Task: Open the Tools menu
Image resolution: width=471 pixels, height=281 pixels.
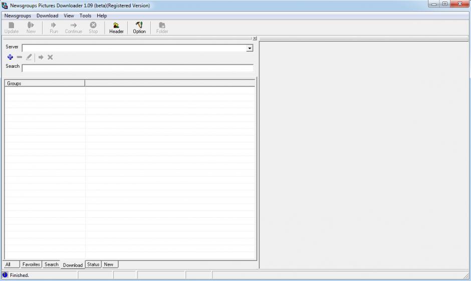Action: 85,16
